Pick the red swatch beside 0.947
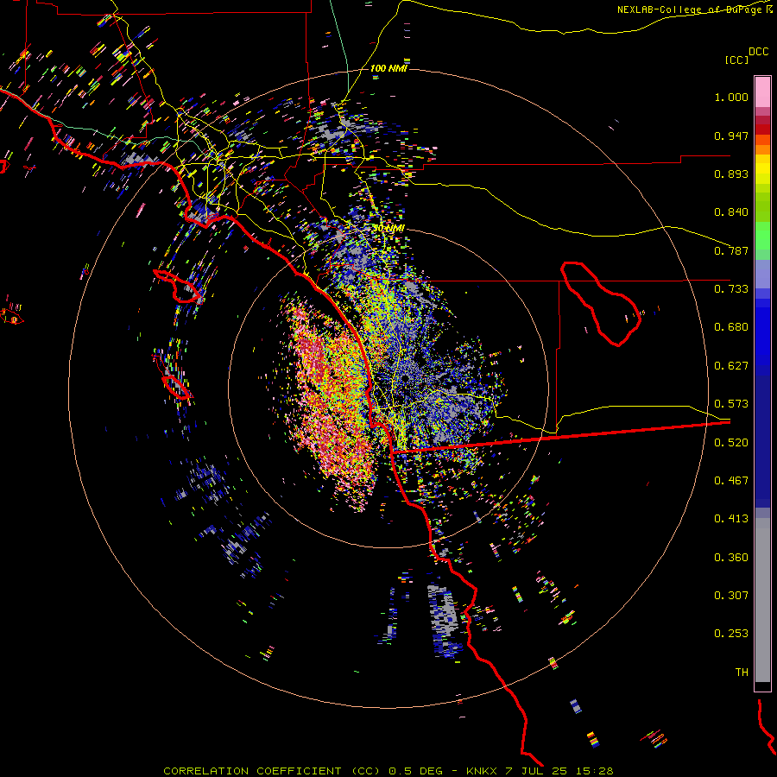The height and width of the screenshot is (777, 777). [762, 129]
